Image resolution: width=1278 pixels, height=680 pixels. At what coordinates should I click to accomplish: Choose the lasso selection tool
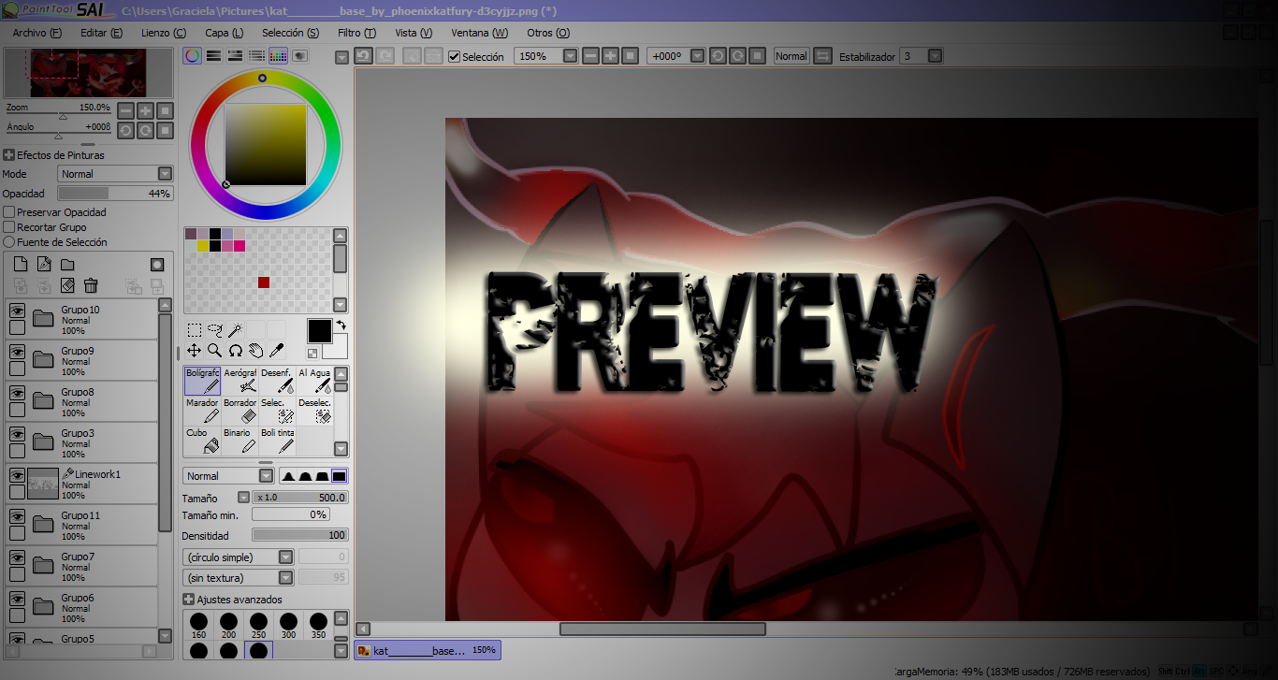tap(214, 329)
